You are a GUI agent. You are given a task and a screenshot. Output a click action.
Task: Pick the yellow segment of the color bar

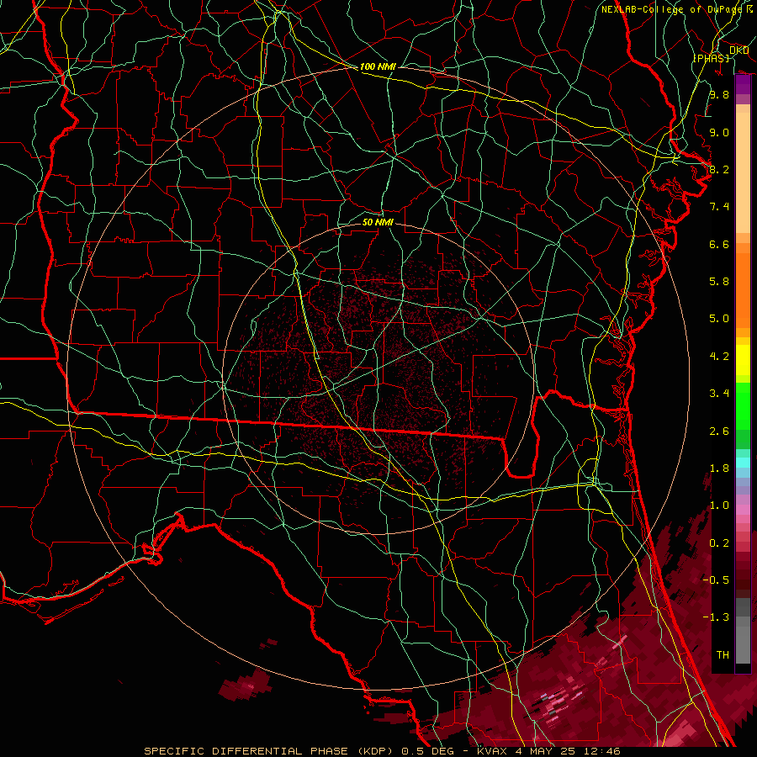[743, 360]
